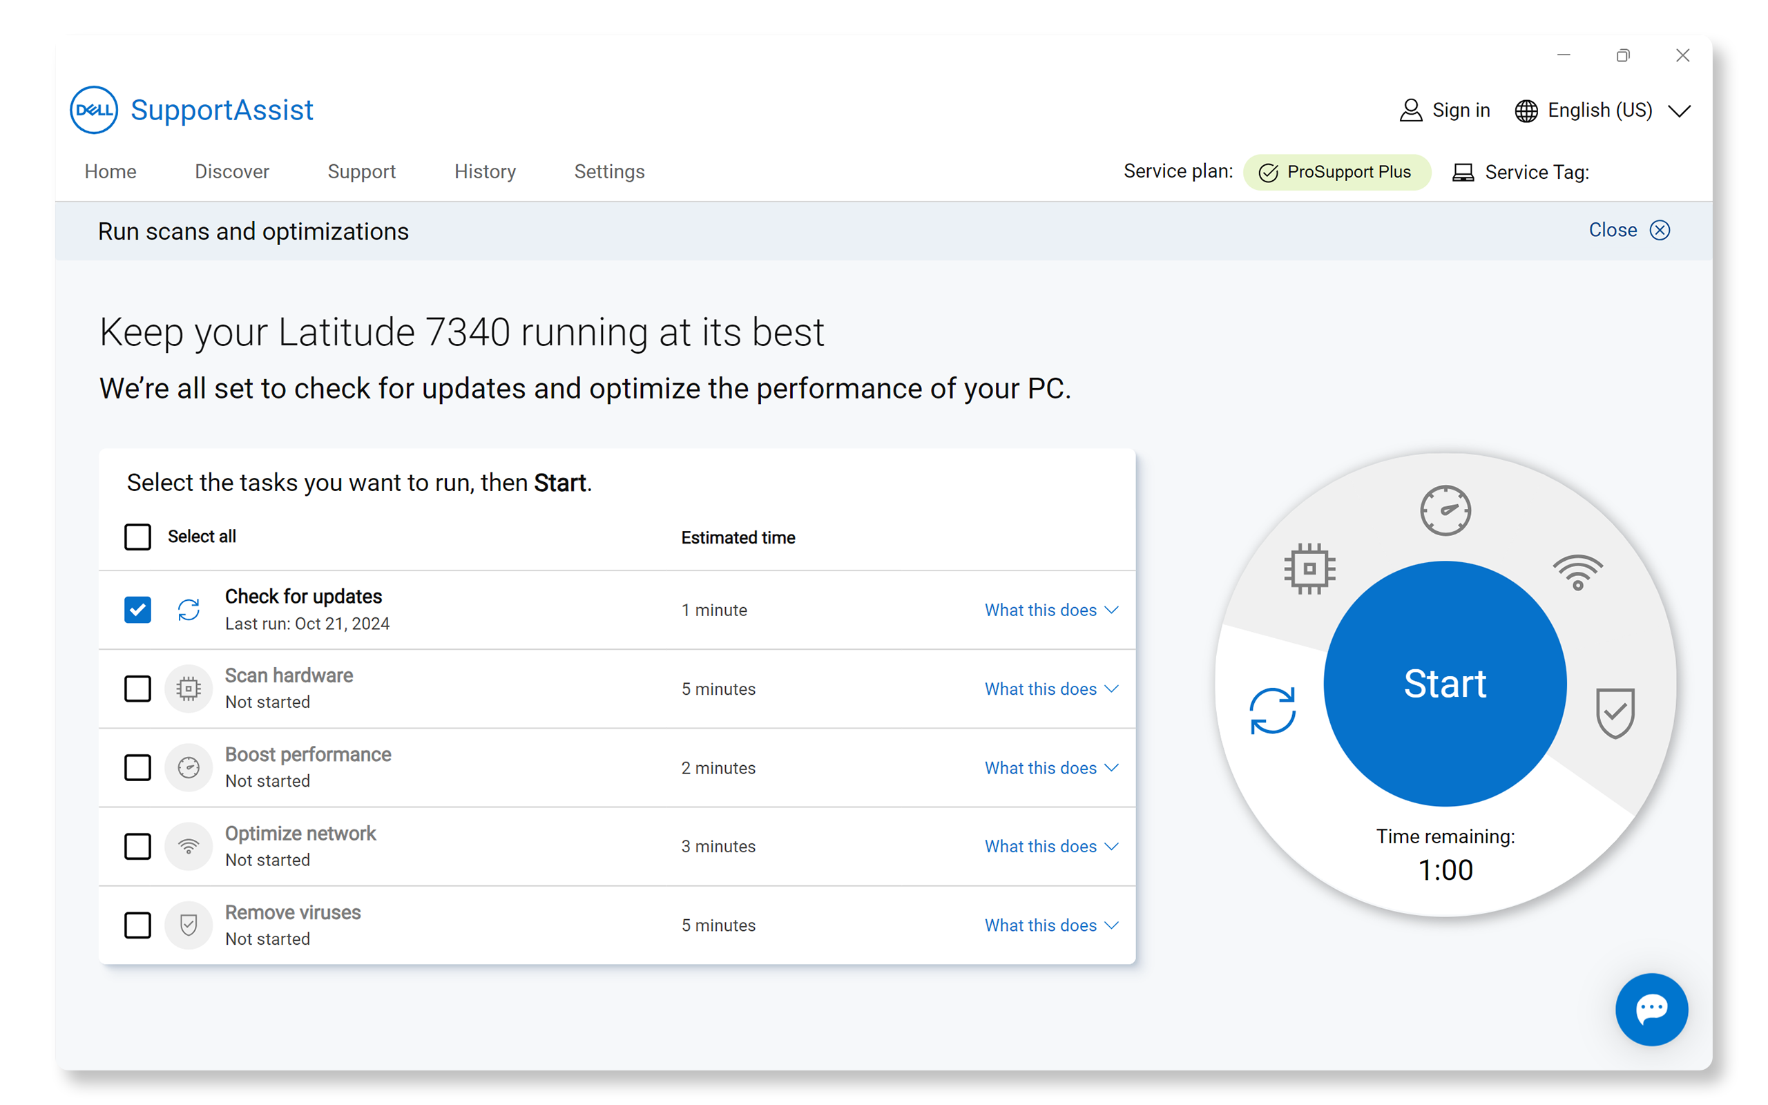Click the Dell logo icon

(93, 110)
